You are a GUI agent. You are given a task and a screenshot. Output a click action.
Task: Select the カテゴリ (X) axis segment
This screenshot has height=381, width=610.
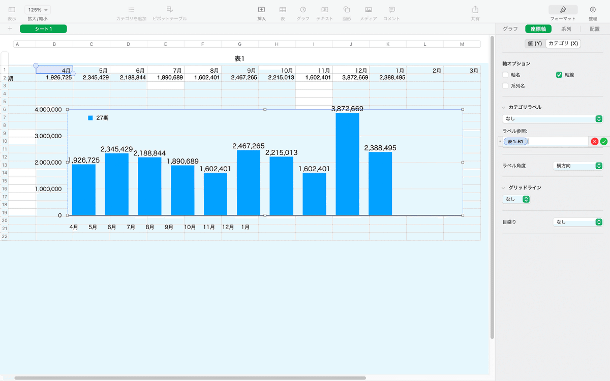[x=563, y=44]
